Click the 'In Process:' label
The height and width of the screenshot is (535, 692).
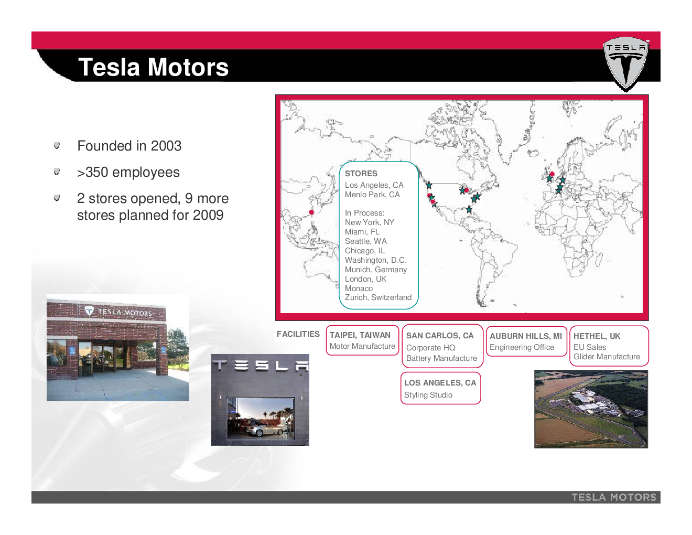click(x=364, y=213)
